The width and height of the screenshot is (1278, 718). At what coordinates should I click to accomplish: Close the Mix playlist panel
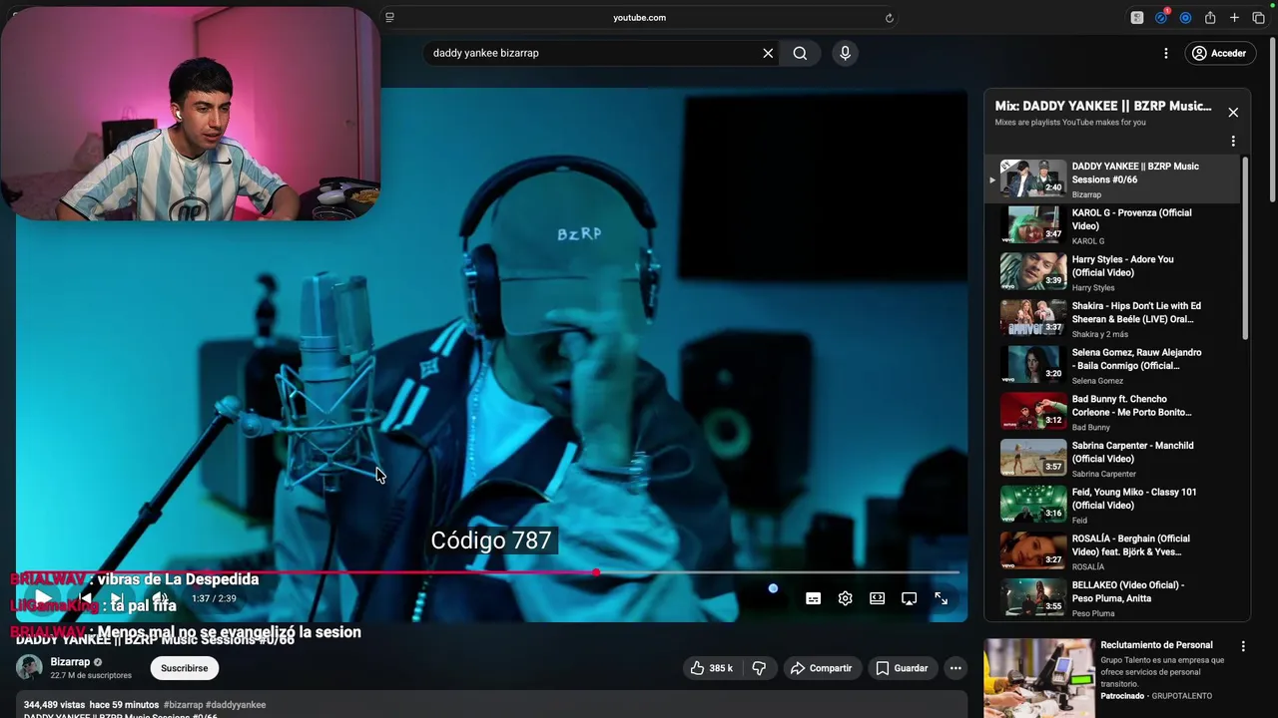[x=1233, y=113]
